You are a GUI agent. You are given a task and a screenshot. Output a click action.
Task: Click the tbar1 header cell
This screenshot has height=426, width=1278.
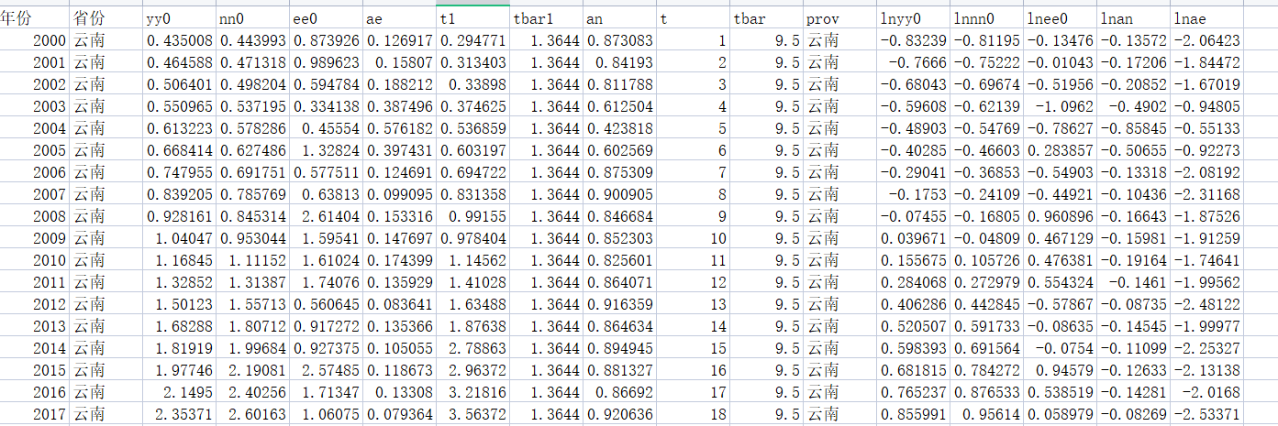tap(547, 18)
